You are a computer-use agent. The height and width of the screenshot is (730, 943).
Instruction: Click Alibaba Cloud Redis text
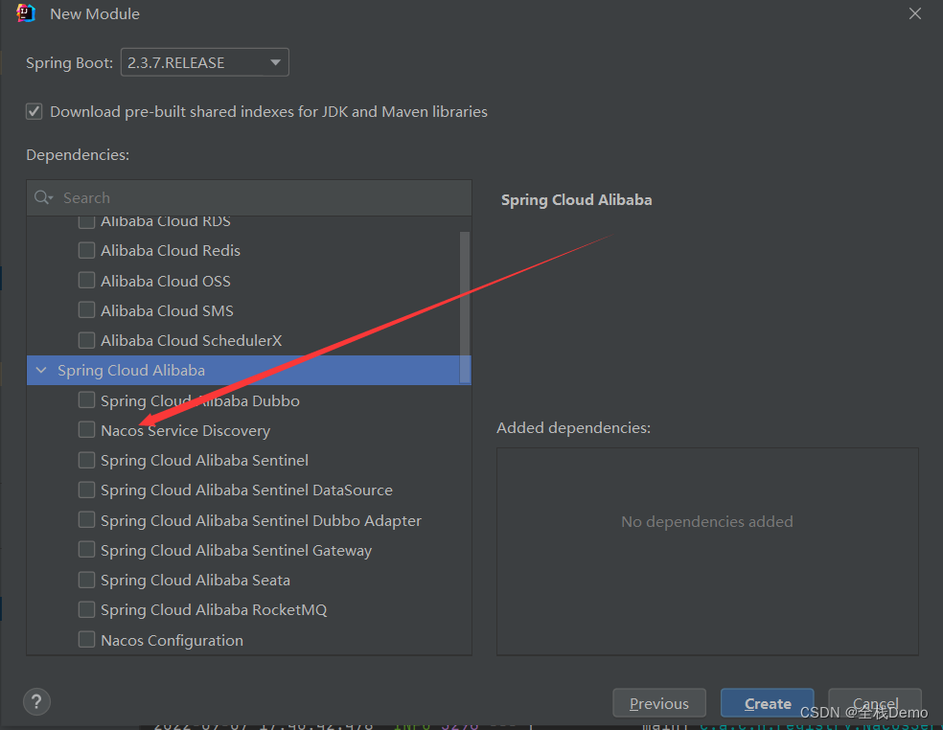(171, 251)
